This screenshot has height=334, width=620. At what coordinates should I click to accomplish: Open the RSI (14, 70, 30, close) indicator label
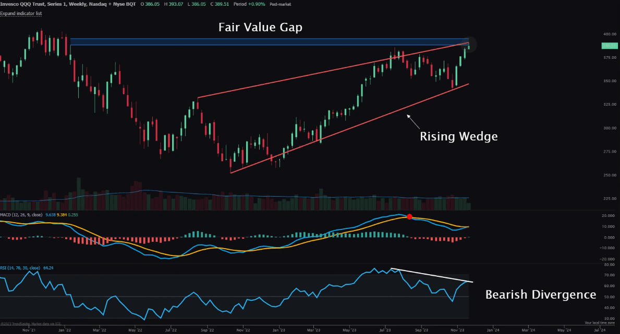[x=20, y=268]
